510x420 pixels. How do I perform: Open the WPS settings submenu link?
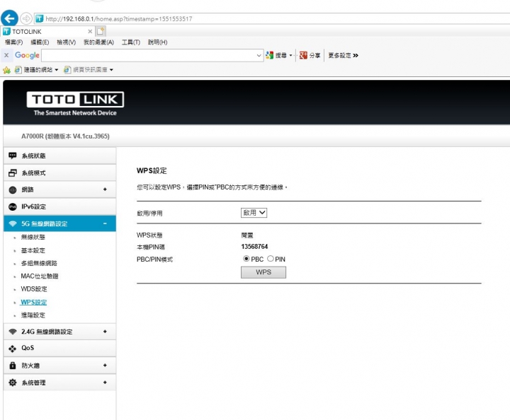[33, 302]
